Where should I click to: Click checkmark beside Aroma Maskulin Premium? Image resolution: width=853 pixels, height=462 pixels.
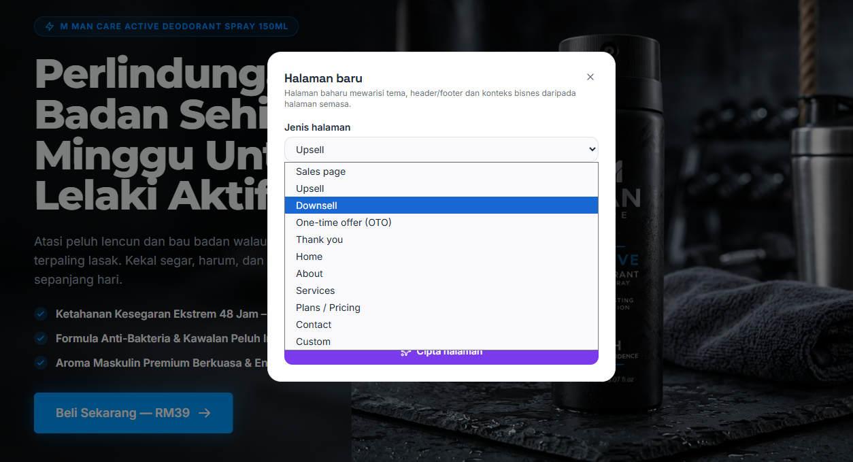41,363
